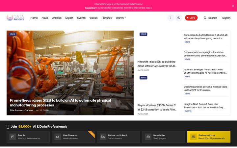Open author Ellie Ramirez-Camara's page
The image size is (237, 148).
(x=21, y=111)
